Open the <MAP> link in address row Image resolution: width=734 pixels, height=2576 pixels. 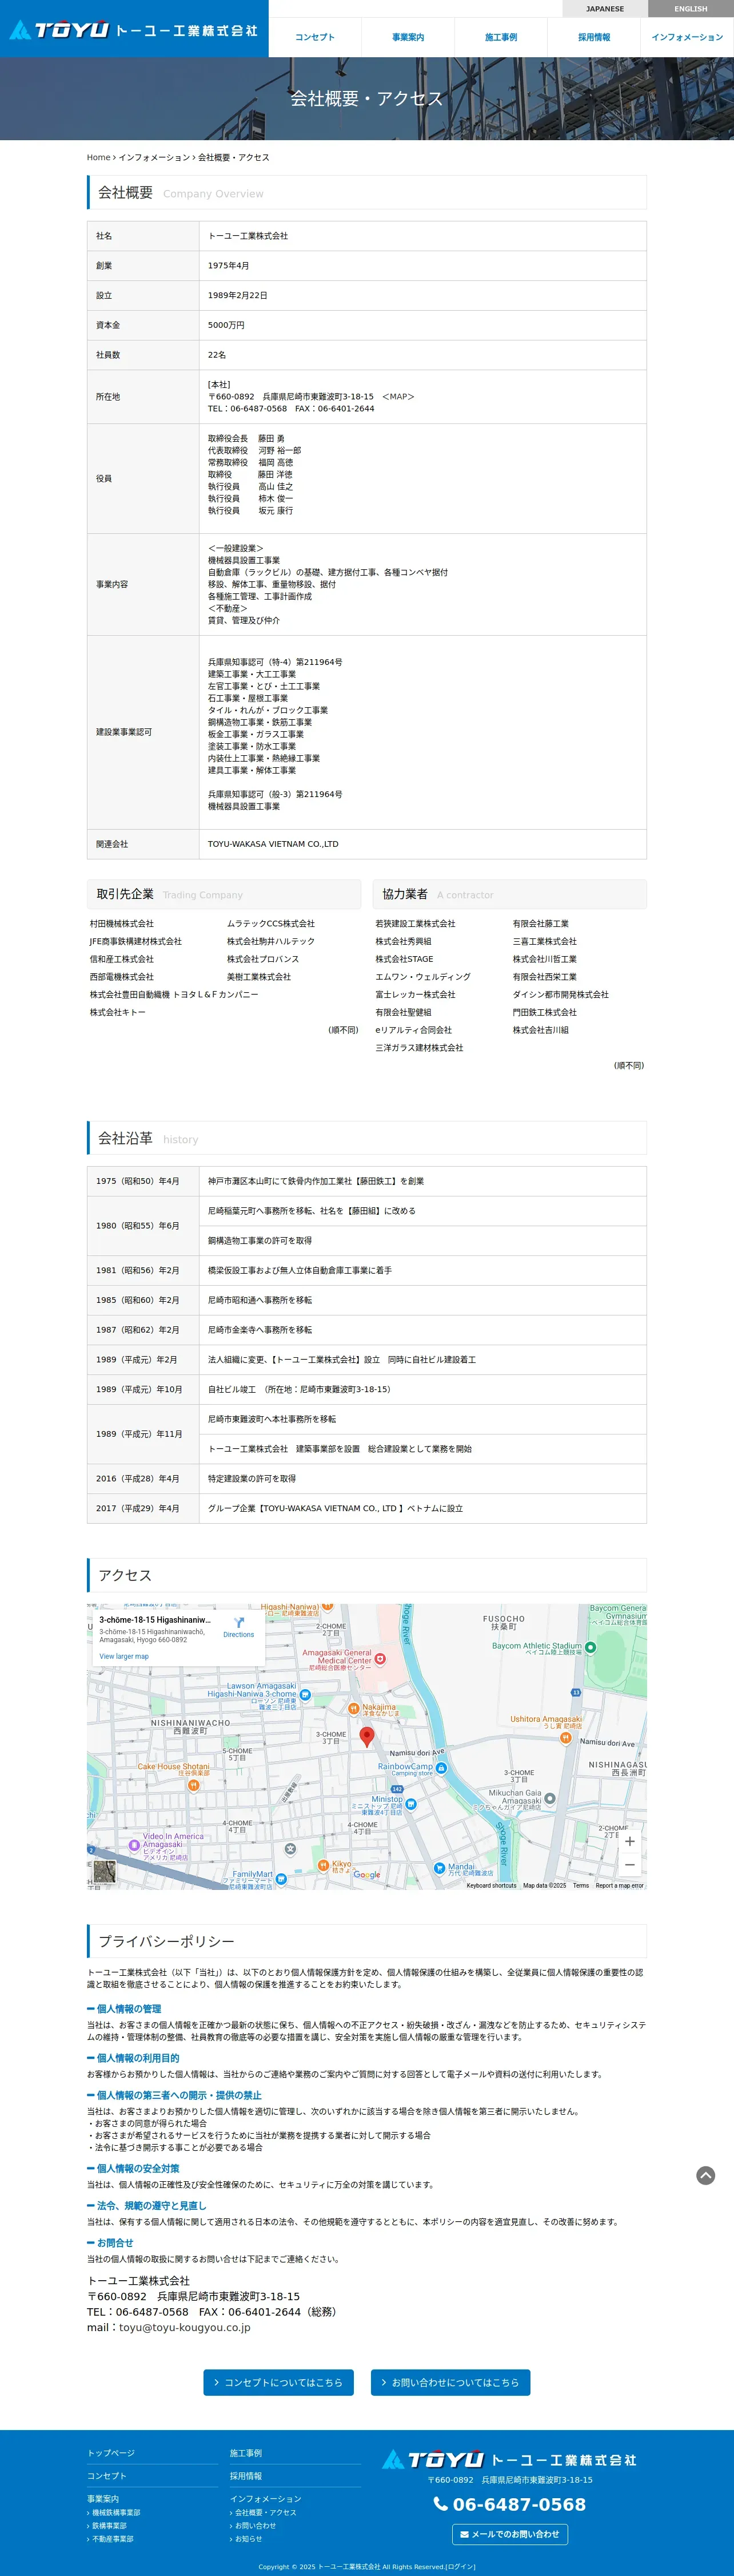(x=397, y=397)
